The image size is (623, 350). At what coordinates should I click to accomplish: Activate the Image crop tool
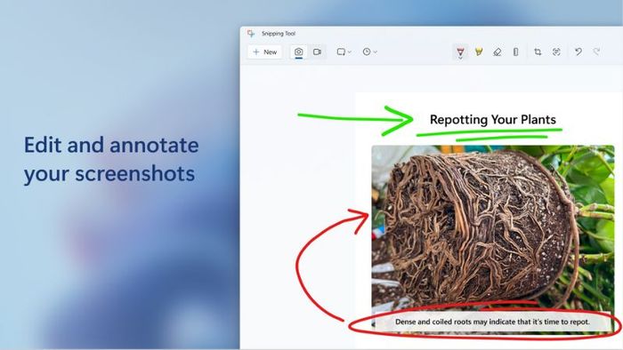538,52
